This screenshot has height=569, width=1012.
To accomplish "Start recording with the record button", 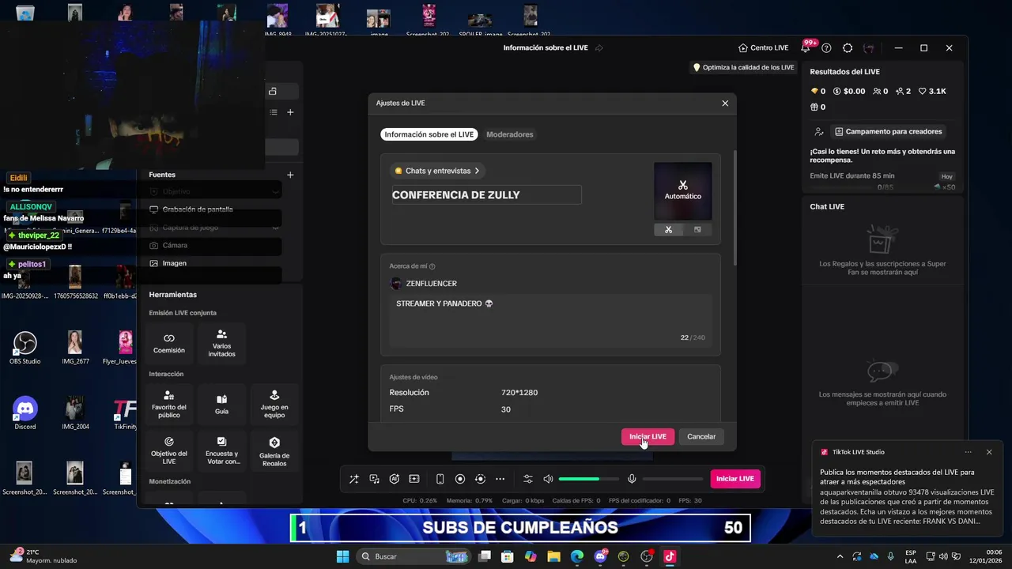I will (x=460, y=479).
